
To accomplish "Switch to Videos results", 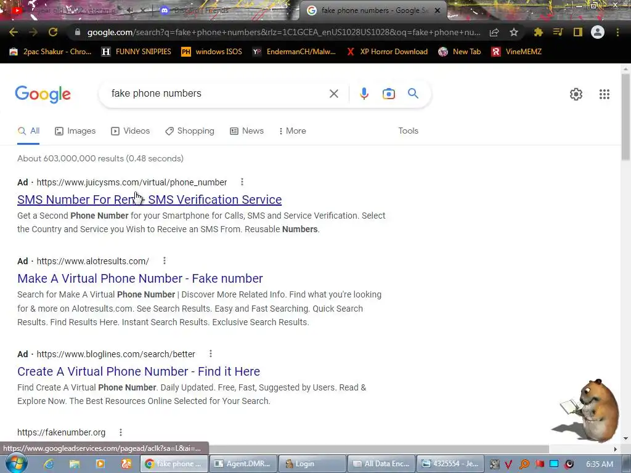I will point(131,131).
